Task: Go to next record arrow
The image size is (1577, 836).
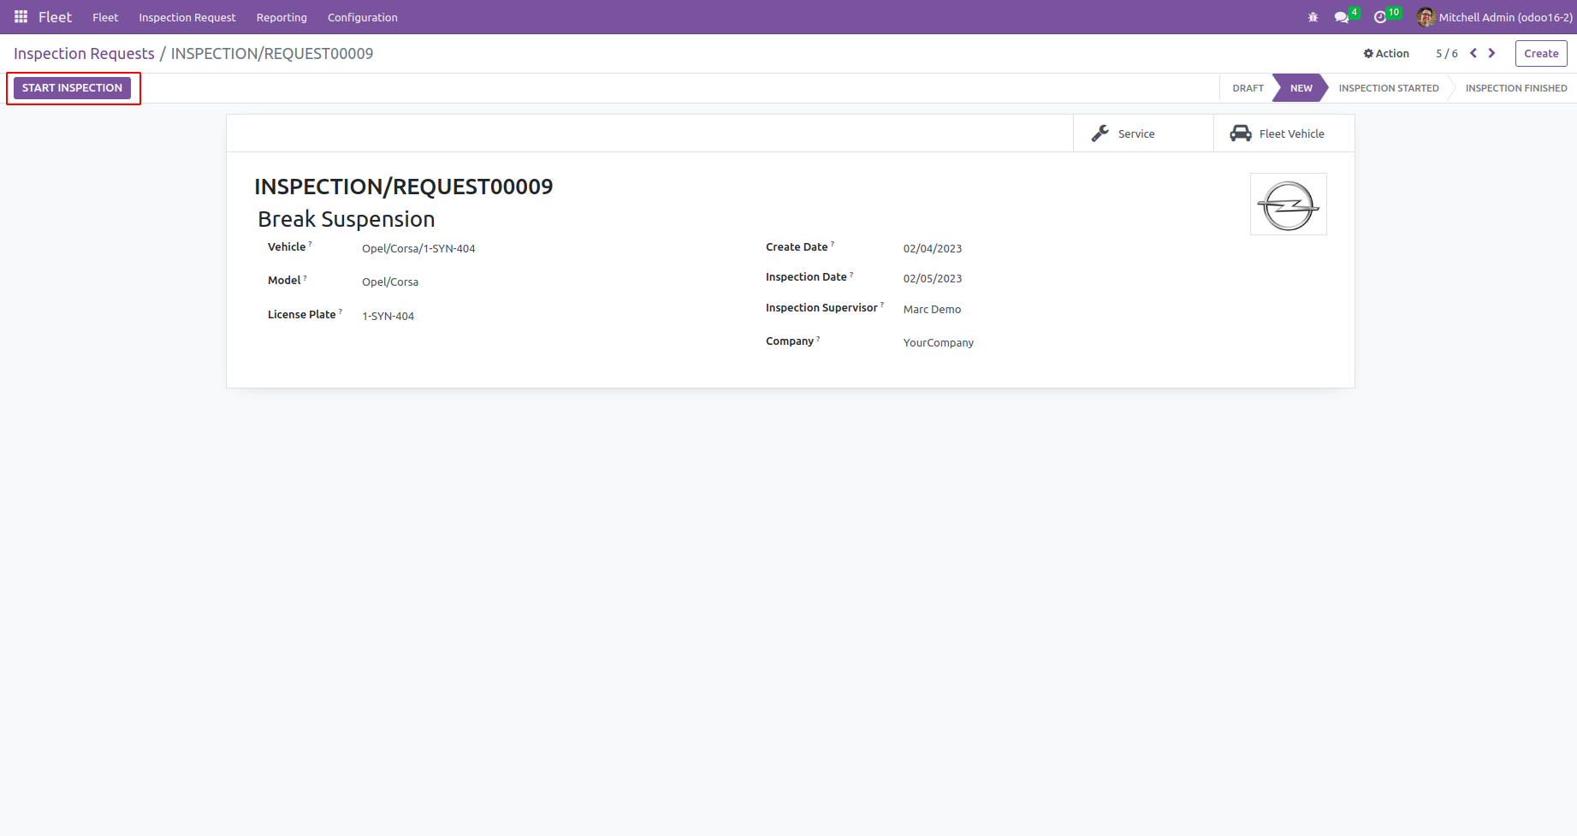Action: pos(1491,53)
